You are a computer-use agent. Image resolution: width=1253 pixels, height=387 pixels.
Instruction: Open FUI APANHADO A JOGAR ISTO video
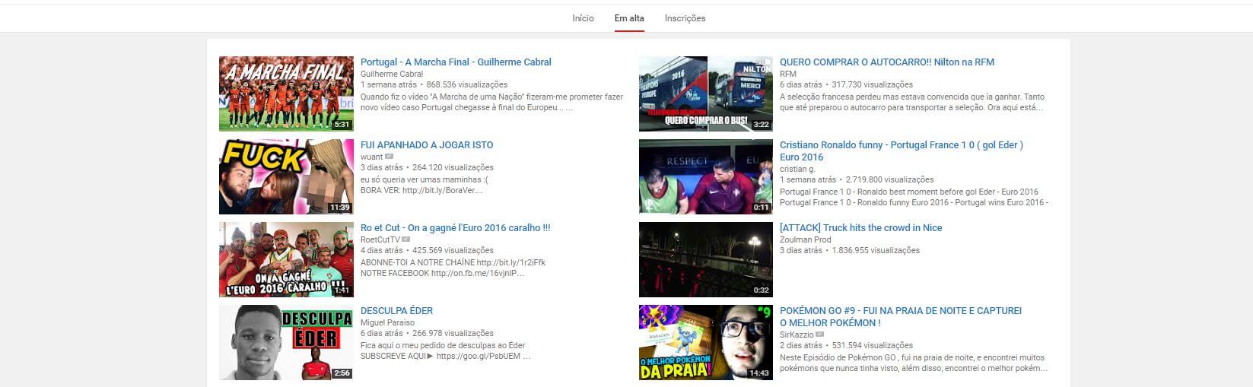tap(427, 145)
